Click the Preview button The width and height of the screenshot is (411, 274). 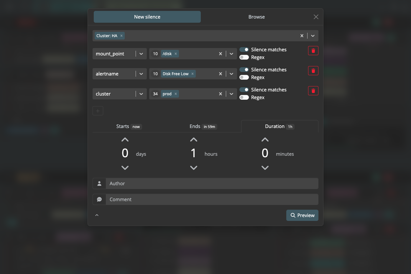coord(302,215)
